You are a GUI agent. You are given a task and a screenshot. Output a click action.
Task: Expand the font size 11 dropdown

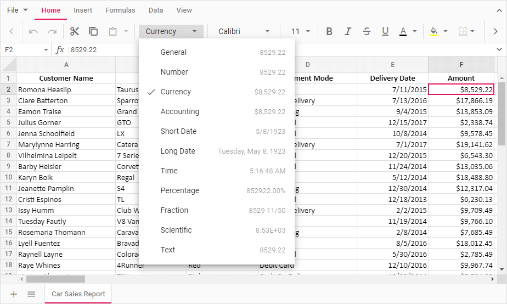[301, 31]
